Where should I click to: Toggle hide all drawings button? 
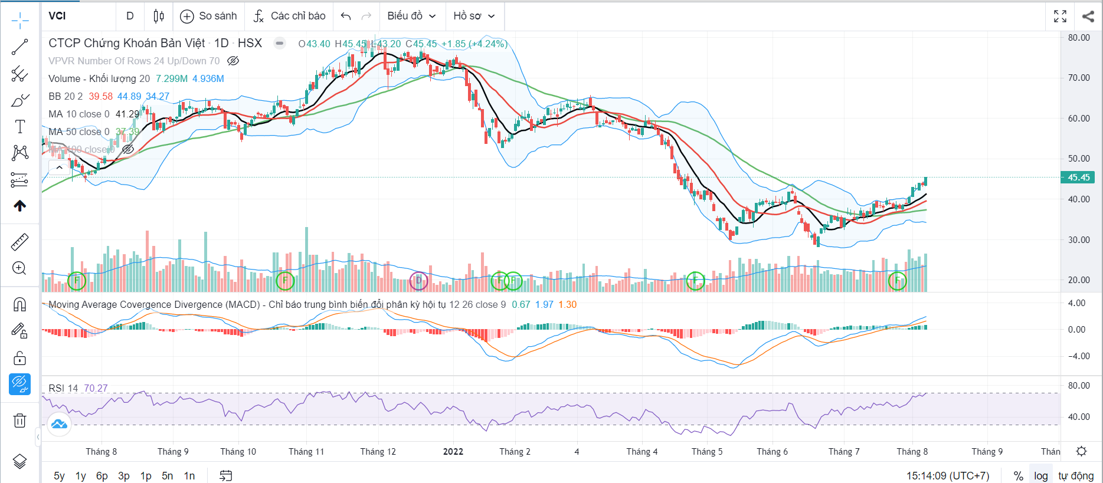pyautogui.click(x=19, y=385)
